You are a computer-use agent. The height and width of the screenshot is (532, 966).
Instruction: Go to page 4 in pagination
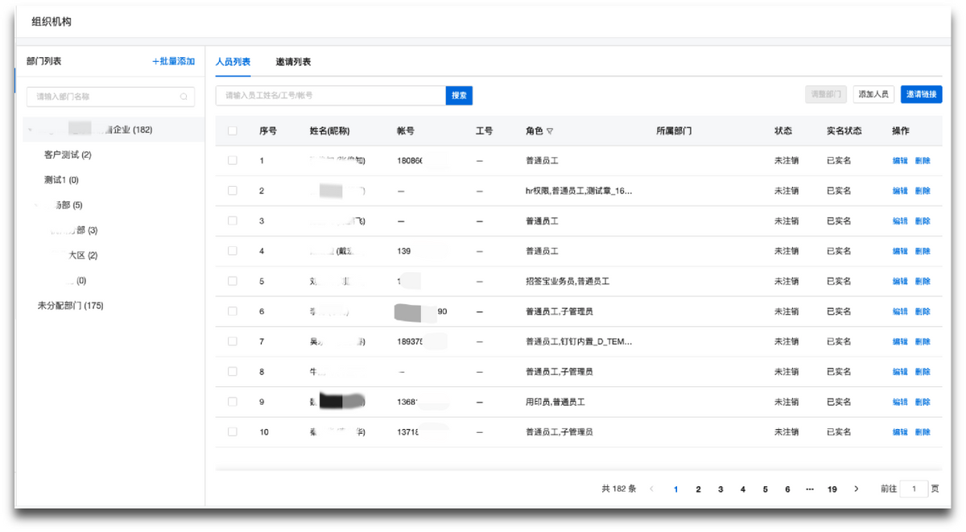point(743,489)
